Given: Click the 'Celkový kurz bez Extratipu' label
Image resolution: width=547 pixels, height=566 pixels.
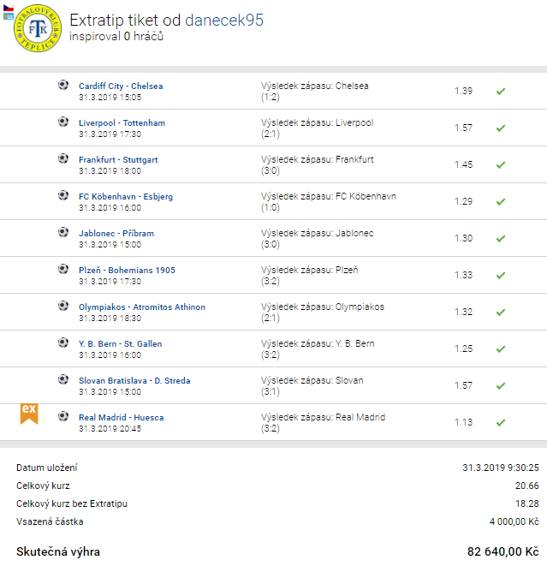Looking at the screenshot, I should [72, 503].
